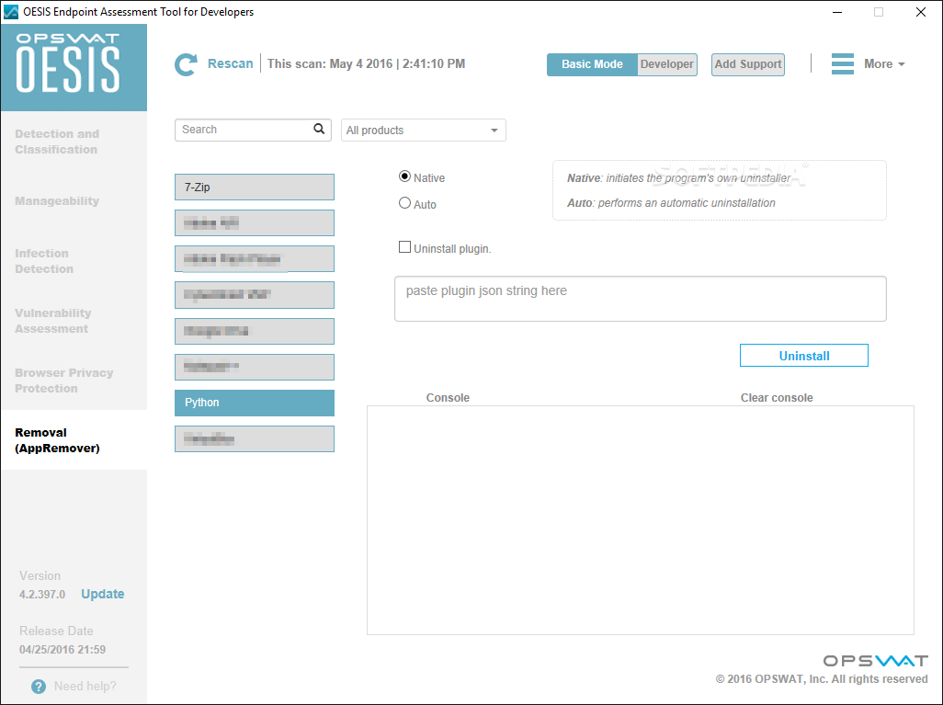Click the Rescan link text

[x=231, y=63]
